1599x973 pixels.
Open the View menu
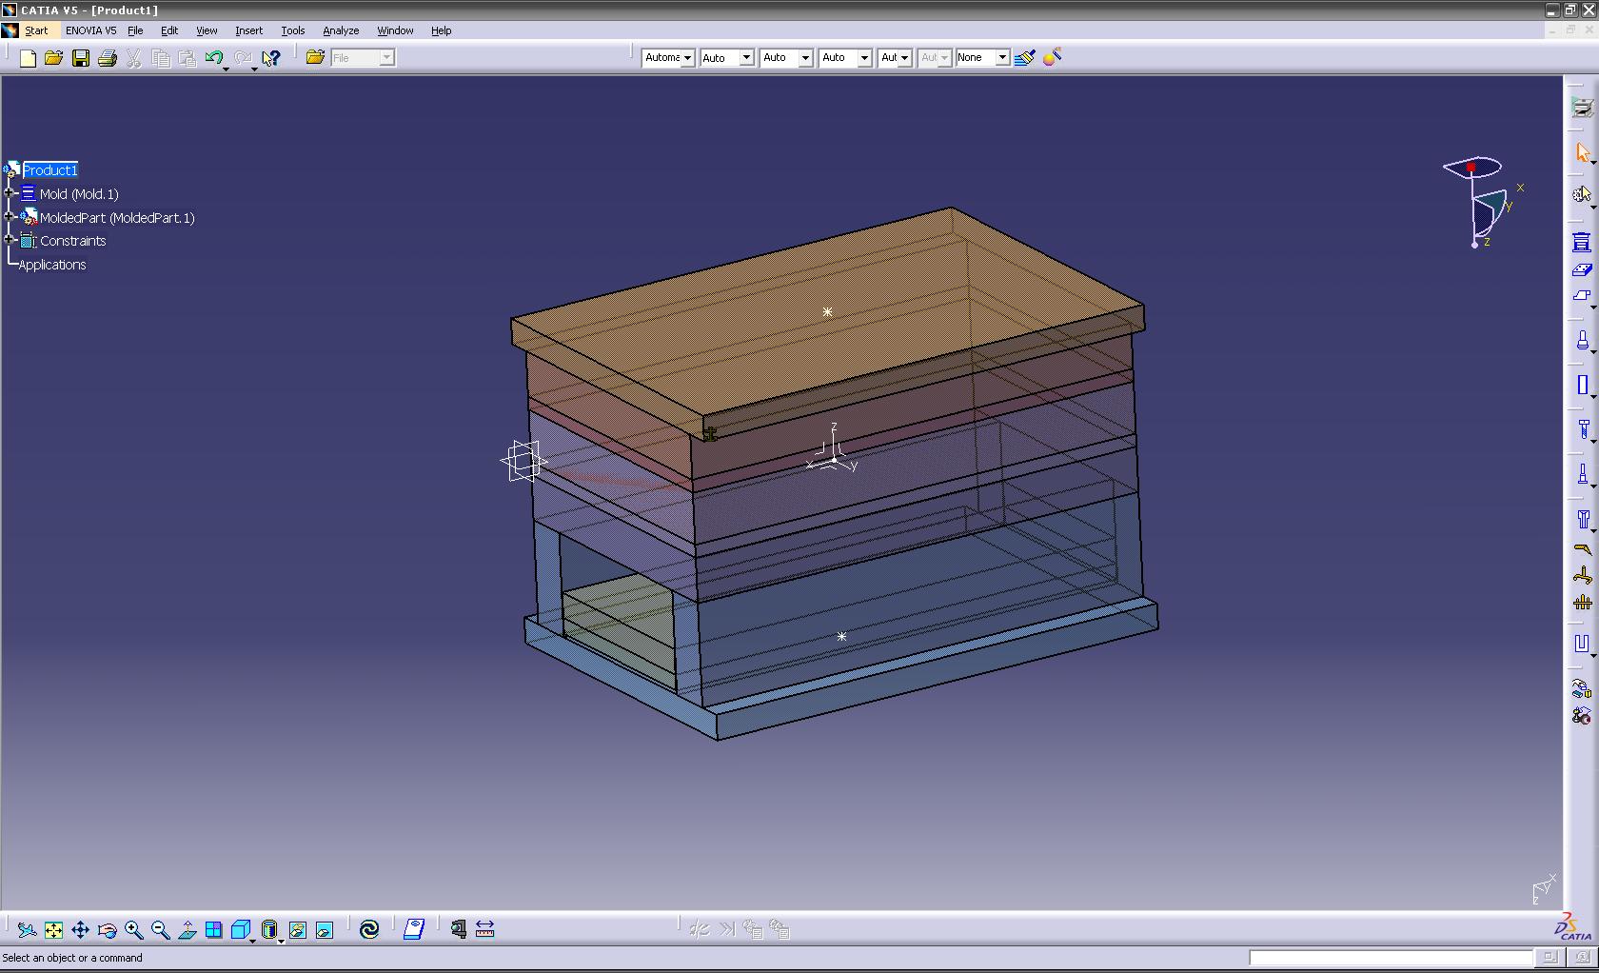[x=207, y=30]
